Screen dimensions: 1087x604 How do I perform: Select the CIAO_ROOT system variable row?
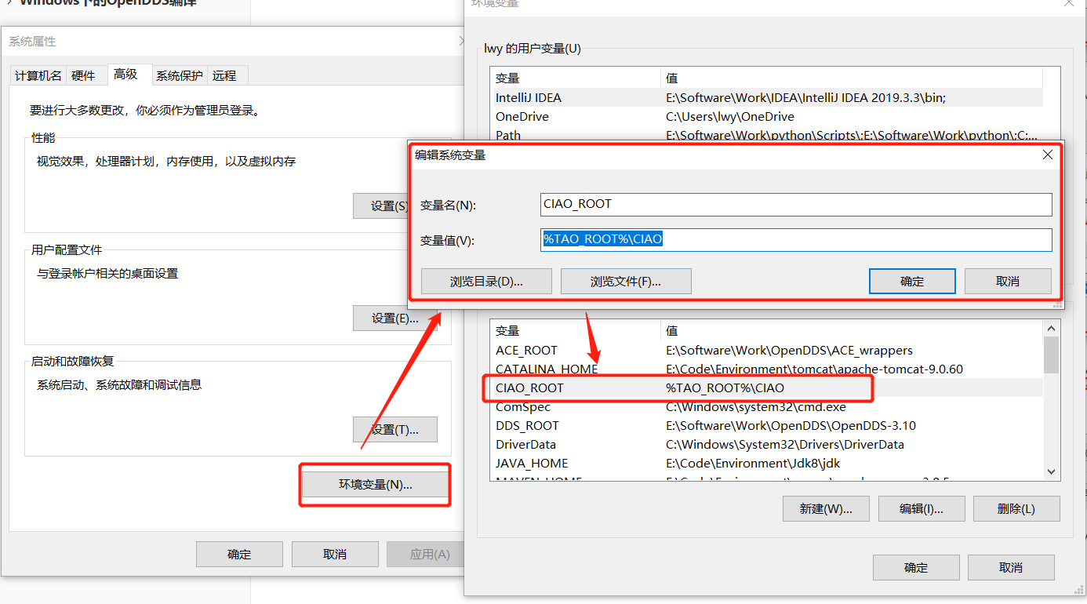click(627, 388)
